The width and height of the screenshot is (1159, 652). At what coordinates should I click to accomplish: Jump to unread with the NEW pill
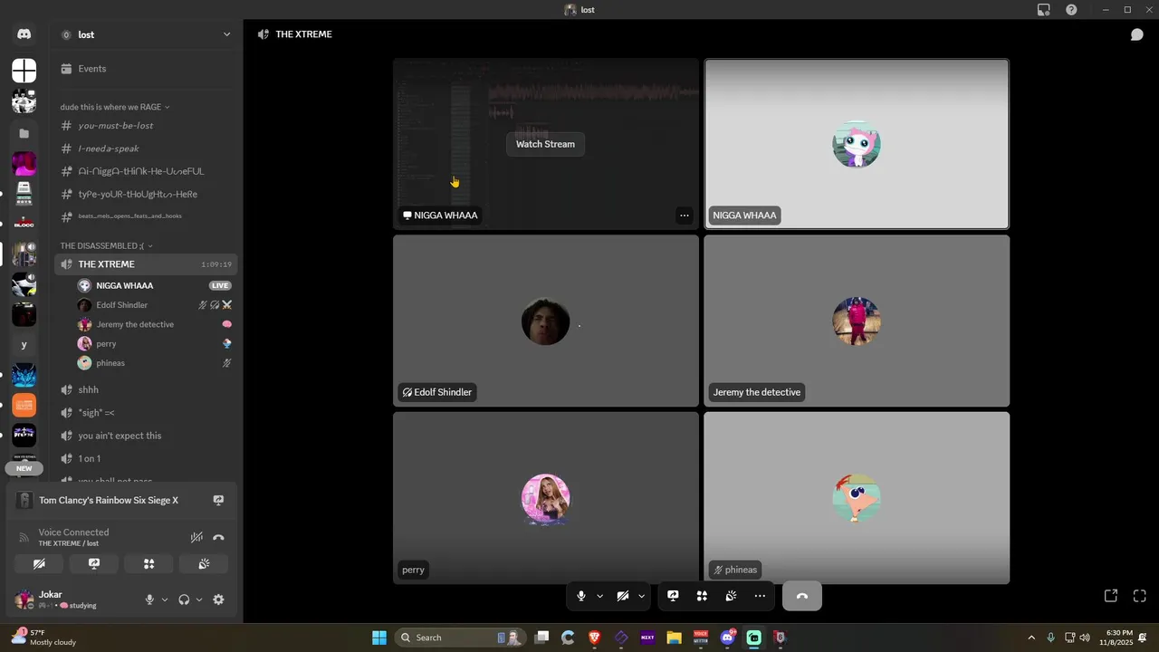[24, 468]
